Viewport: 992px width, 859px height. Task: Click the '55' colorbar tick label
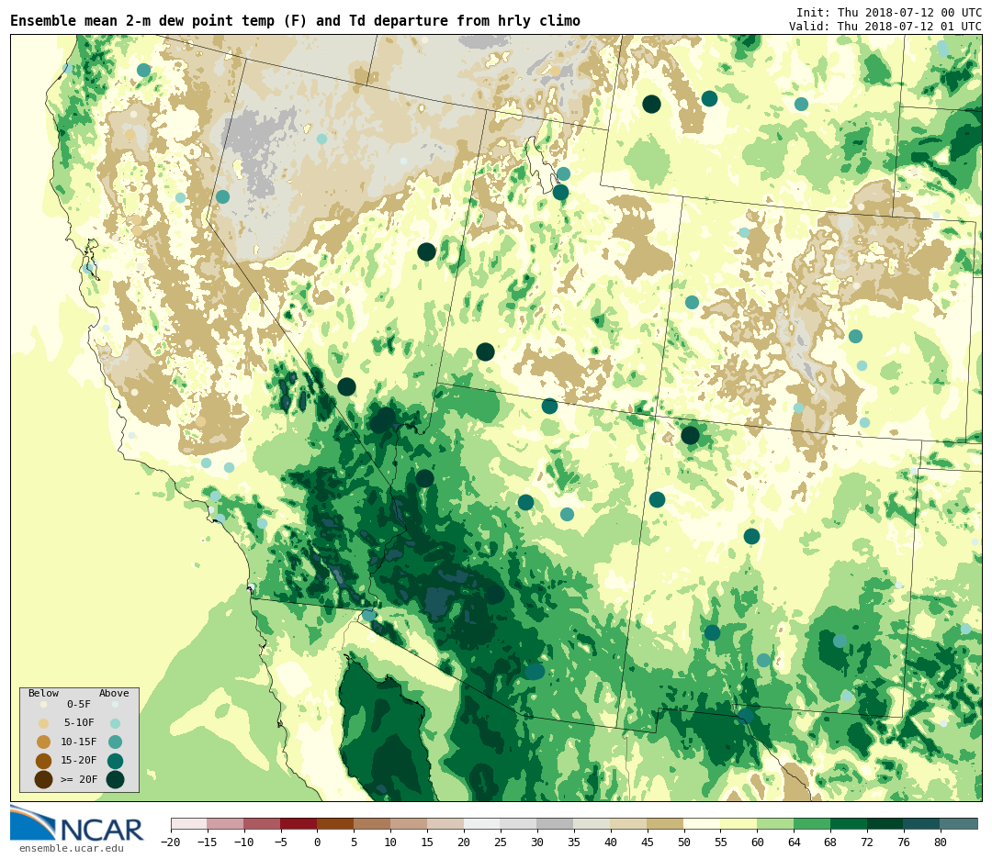point(721,842)
